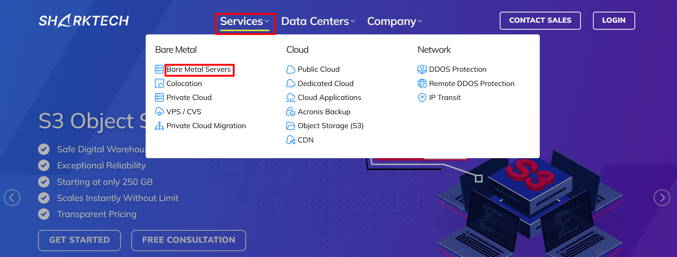Open the Private Cloud link

(x=189, y=97)
